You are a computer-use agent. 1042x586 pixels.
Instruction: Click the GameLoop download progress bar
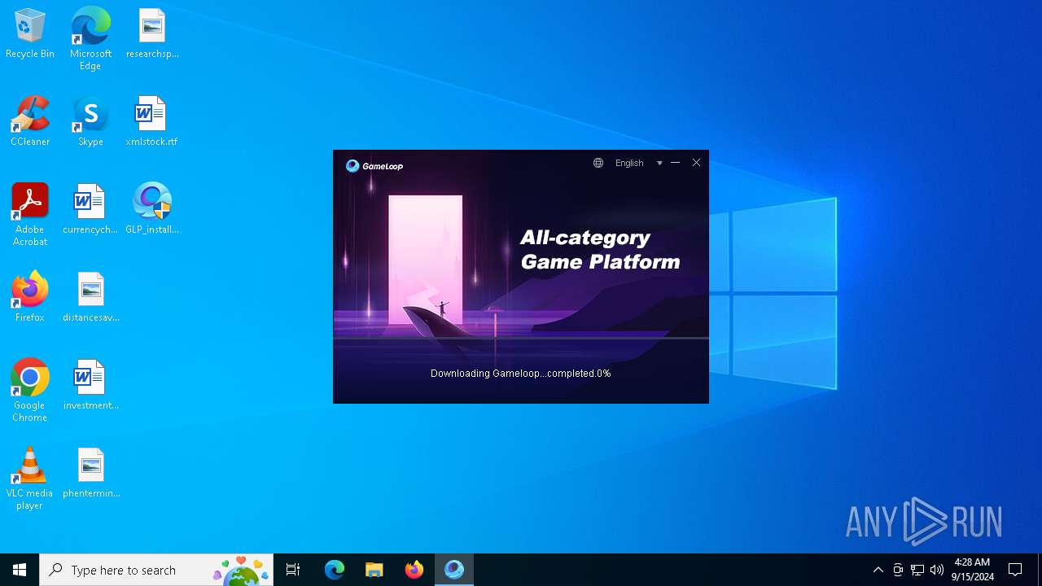point(521,338)
